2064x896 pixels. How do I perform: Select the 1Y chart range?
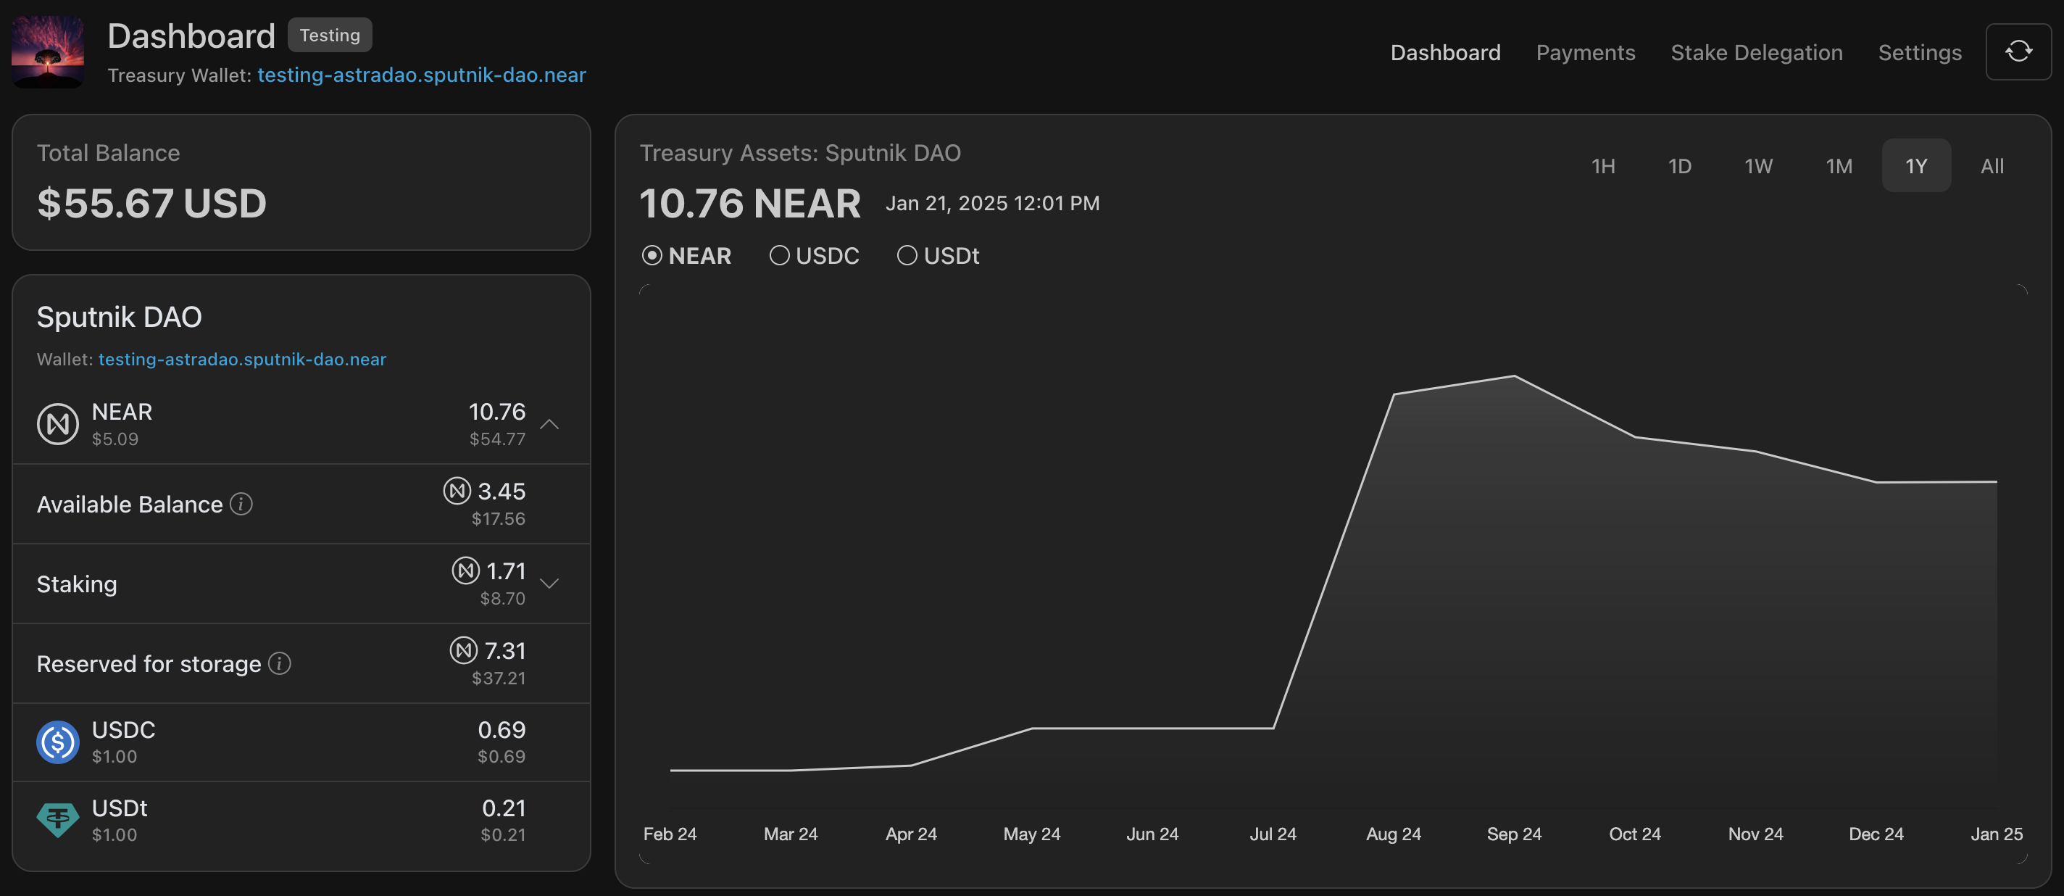pyautogui.click(x=1915, y=166)
